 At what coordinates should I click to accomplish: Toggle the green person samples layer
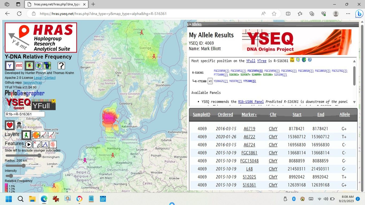pyautogui.click(x=26, y=135)
